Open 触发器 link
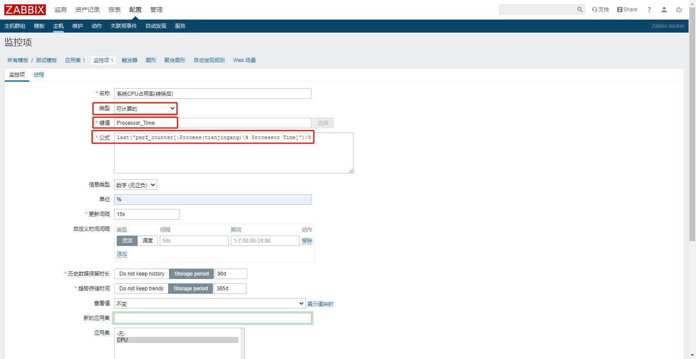The image size is (696, 359). 129,60
